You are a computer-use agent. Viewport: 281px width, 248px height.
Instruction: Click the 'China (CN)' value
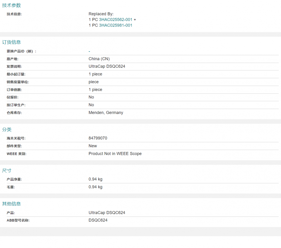click(x=99, y=59)
